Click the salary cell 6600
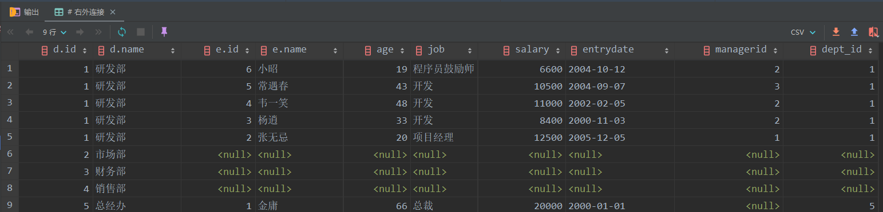This screenshot has height=212, width=883. tap(521, 69)
